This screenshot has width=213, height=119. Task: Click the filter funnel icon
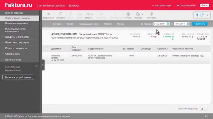tap(197, 15)
